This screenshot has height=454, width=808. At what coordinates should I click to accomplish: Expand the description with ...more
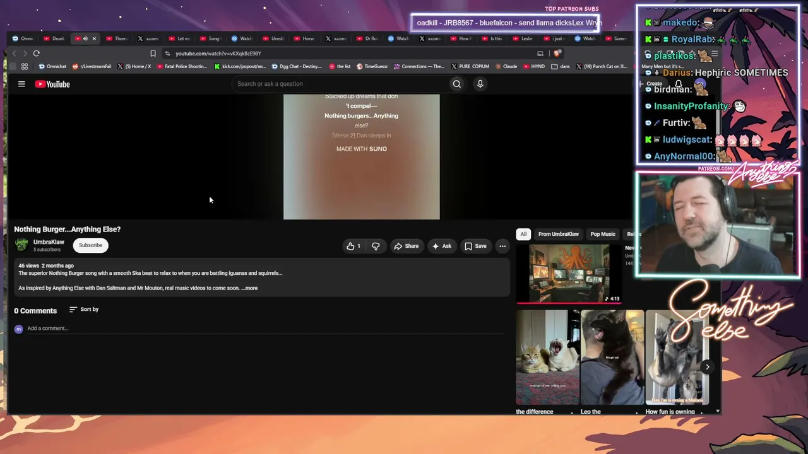click(249, 288)
